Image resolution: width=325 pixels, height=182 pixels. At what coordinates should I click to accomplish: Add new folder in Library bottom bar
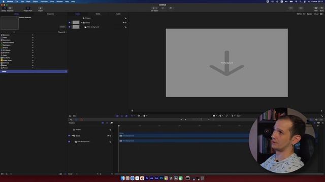(2, 174)
